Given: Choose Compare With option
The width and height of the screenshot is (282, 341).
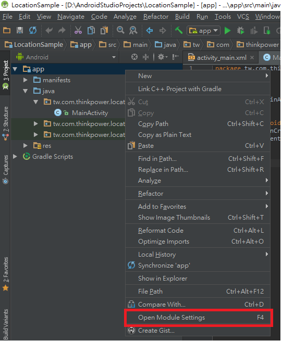Looking at the screenshot, I should 198,304.
